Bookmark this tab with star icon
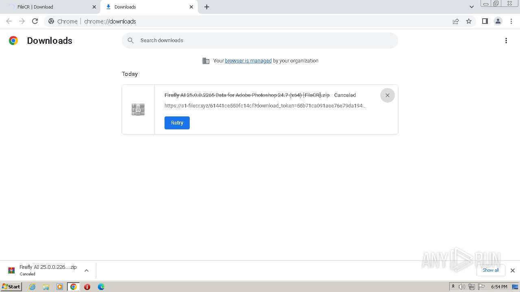The width and height of the screenshot is (520, 292). click(469, 21)
